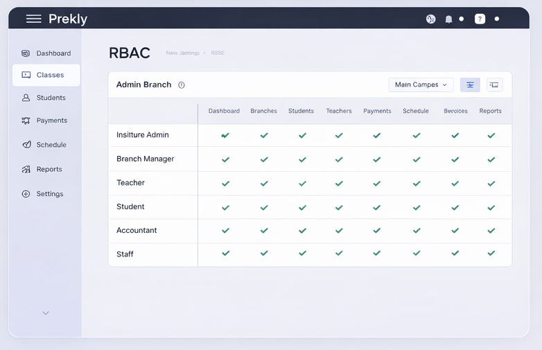
Task: Click the globe icon in top bar
Action: [430, 19]
